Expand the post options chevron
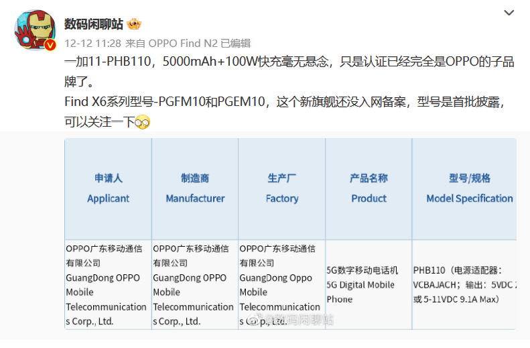The height and width of the screenshot is (348, 530). coord(509,13)
